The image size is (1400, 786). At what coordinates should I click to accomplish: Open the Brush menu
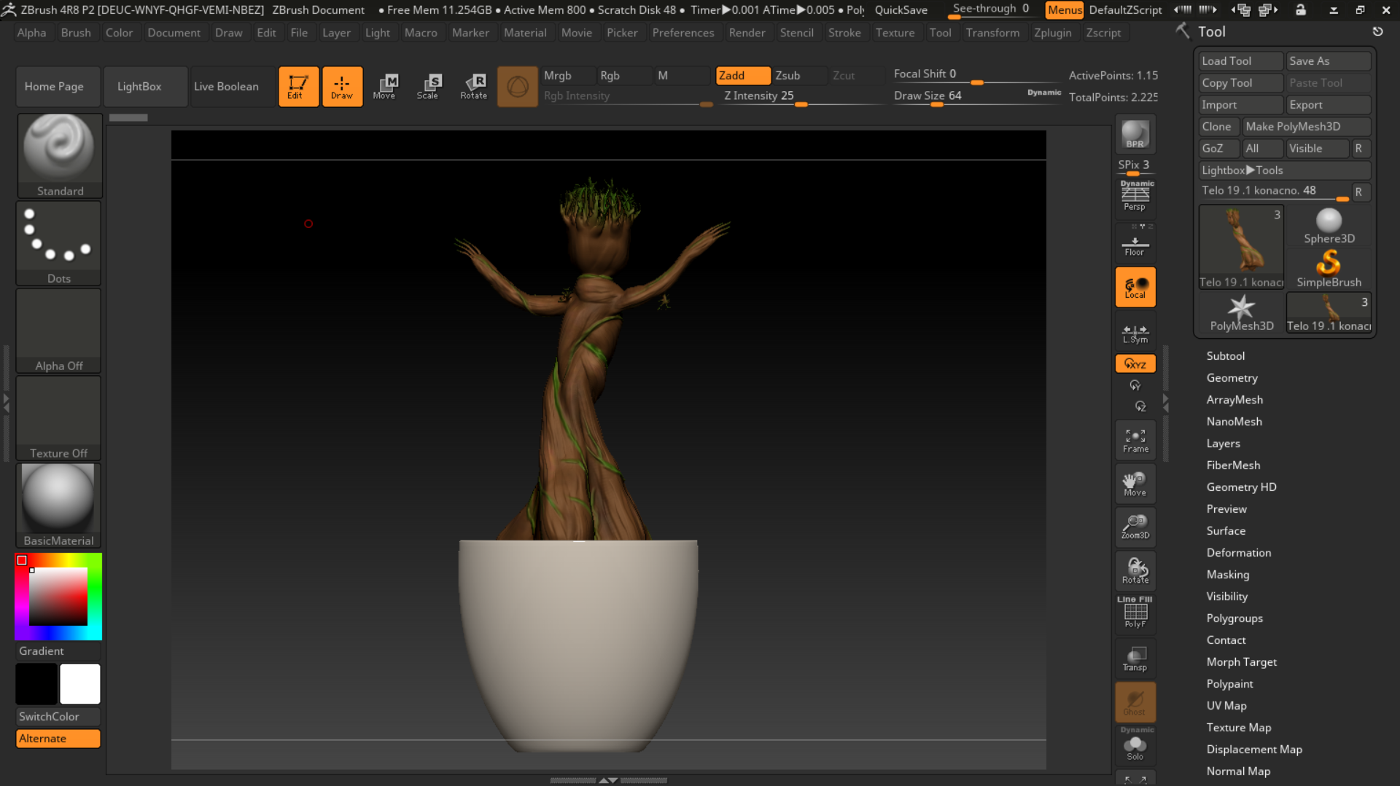(76, 33)
